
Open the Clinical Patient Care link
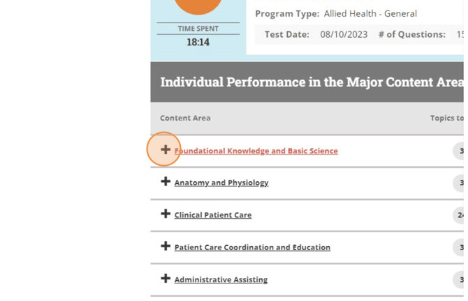point(212,215)
